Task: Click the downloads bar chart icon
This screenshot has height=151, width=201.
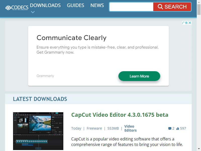Action: click(178, 128)
